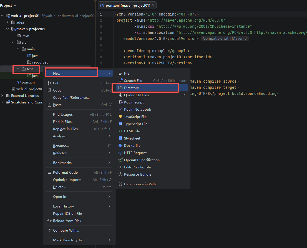Expand the External Libraries node
Screen dimensions: 307x248
pos(2,95)
